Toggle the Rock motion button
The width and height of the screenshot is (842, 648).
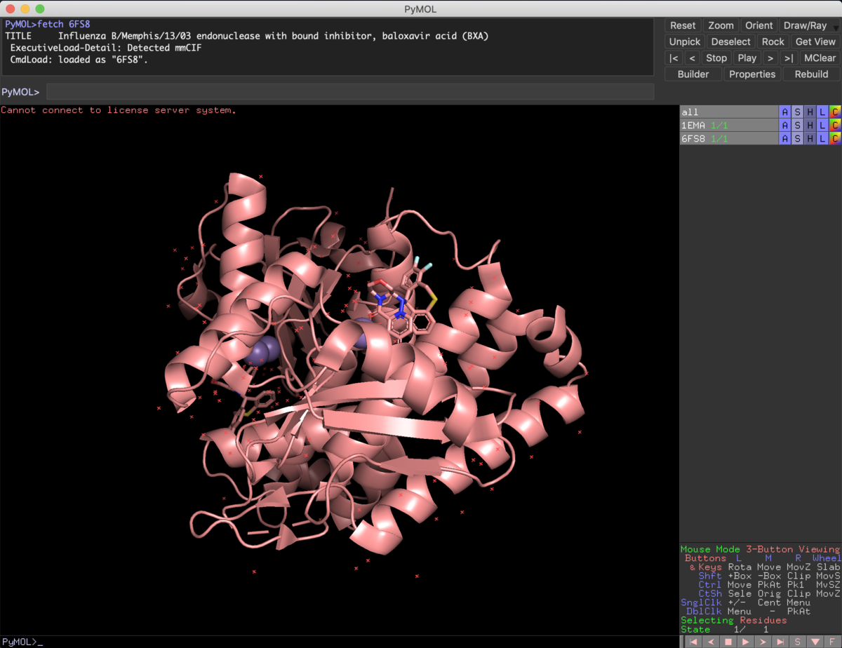(x=773, y=41)
